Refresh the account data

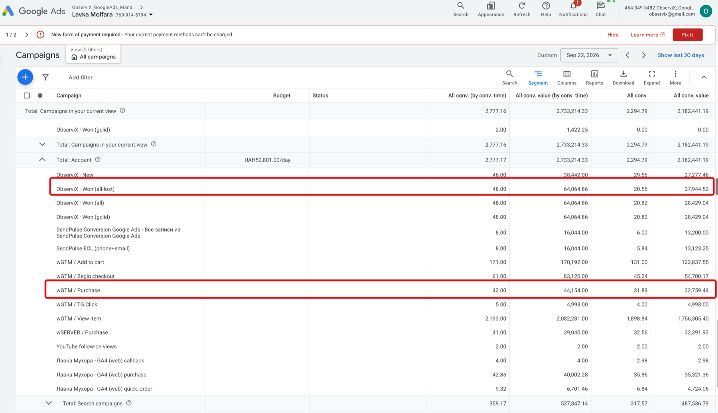[522, 9]
